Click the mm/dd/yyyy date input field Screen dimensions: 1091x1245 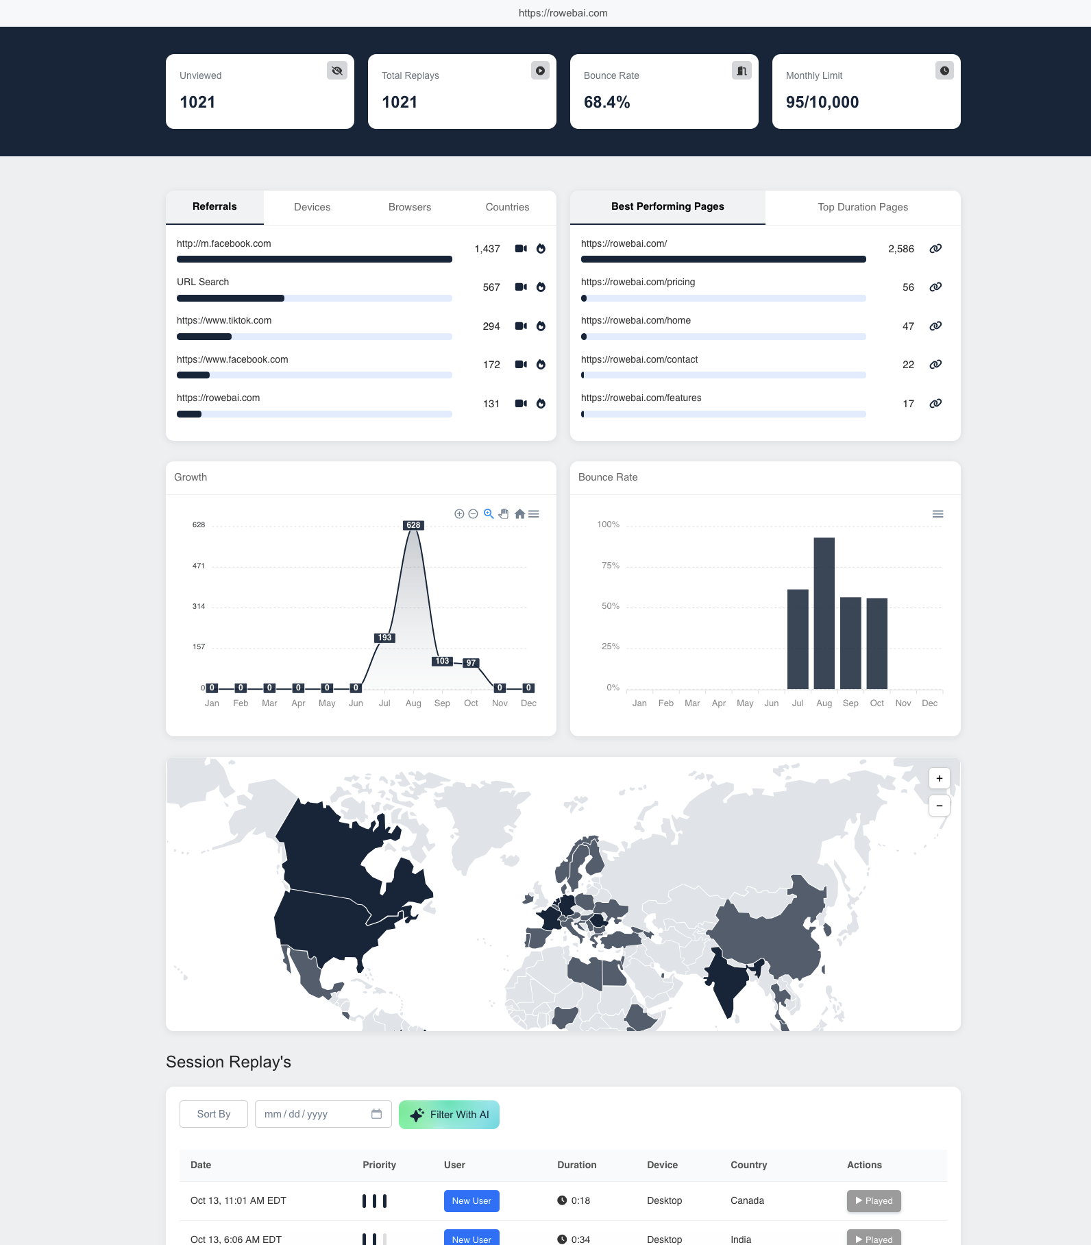pyautogui.click(x=323, y=1114)
